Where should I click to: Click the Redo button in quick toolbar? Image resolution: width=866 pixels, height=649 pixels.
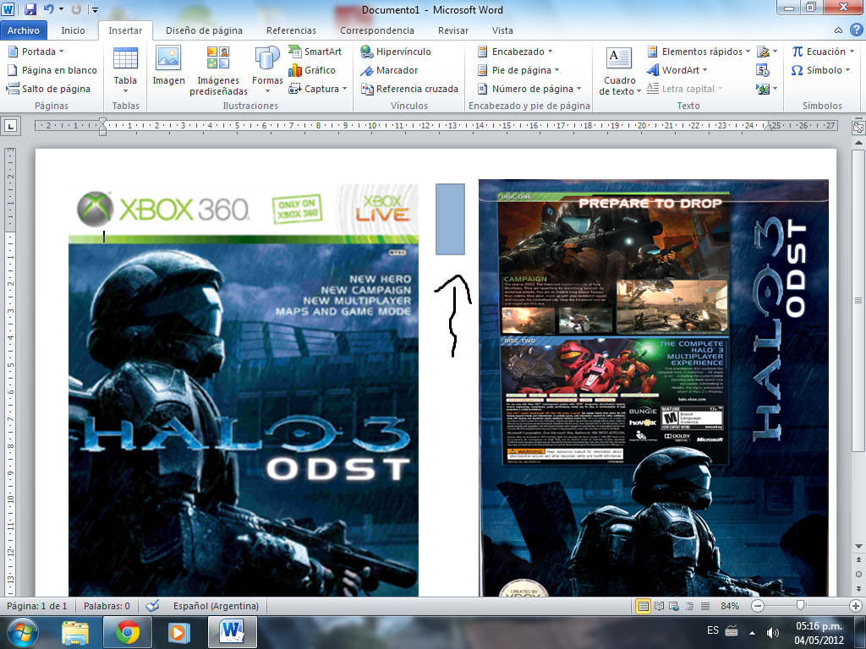tap(76, 9)
